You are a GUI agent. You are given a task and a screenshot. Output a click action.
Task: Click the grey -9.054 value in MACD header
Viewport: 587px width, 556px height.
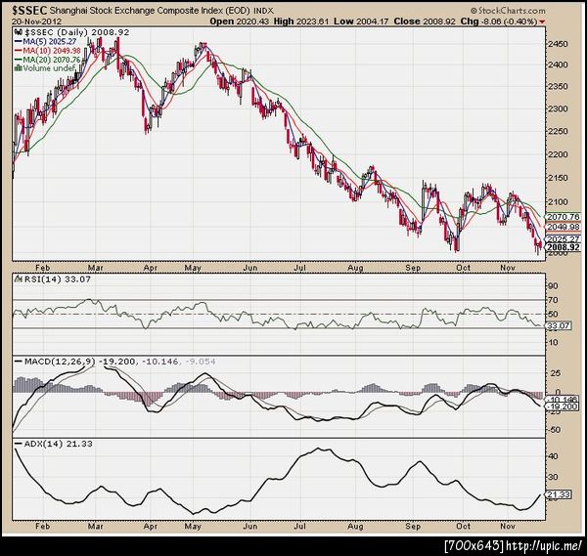click(x=201, y=362)
